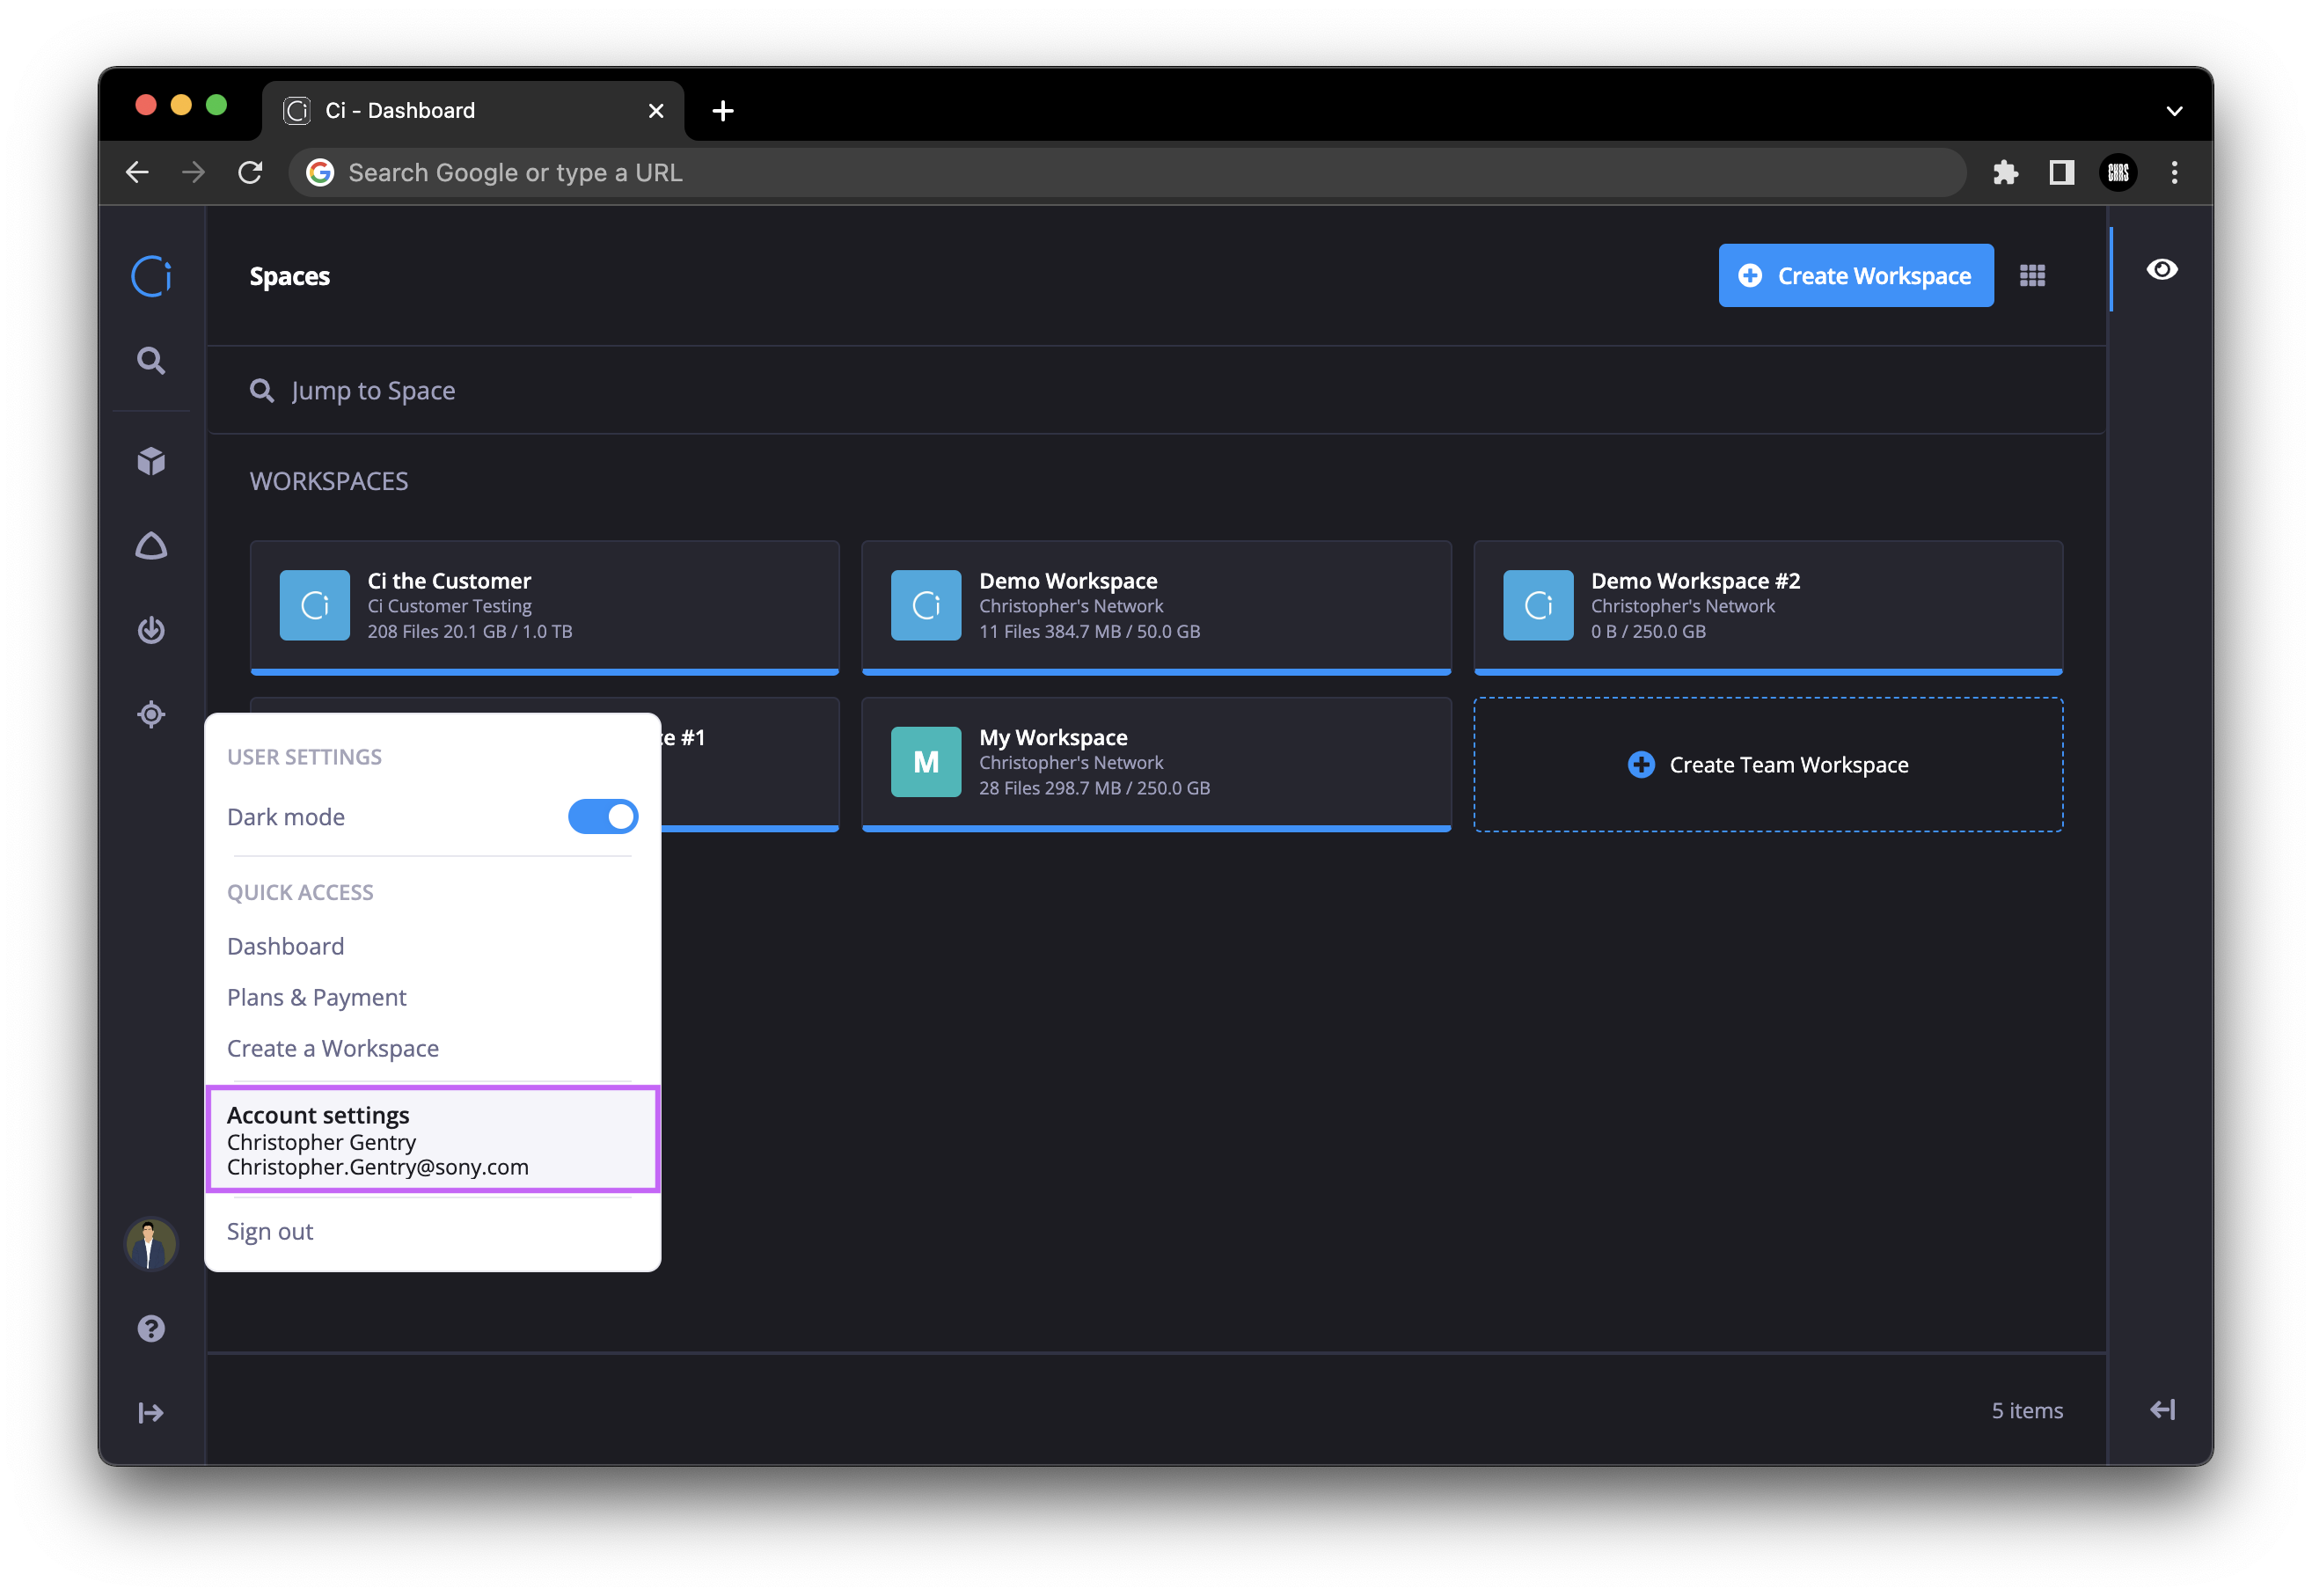The height and width of the screenshot is (1596, 2312).
Task: Click the My Workspace M icon
Action: click(x=926, y=762)
